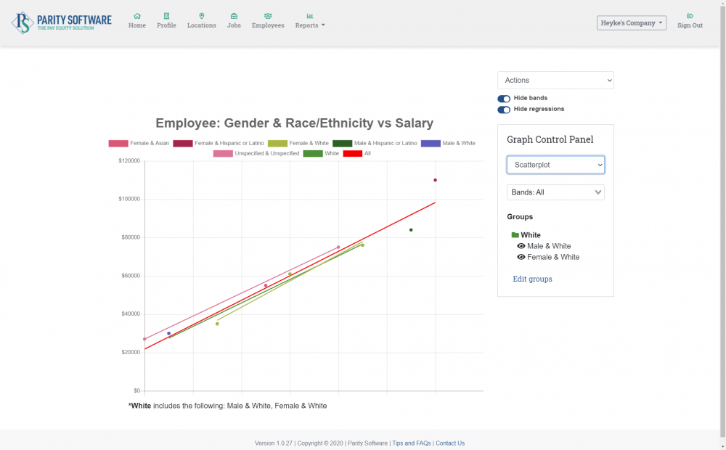
Task: Click the $120000 axis label
Action: tap(129, 160)
